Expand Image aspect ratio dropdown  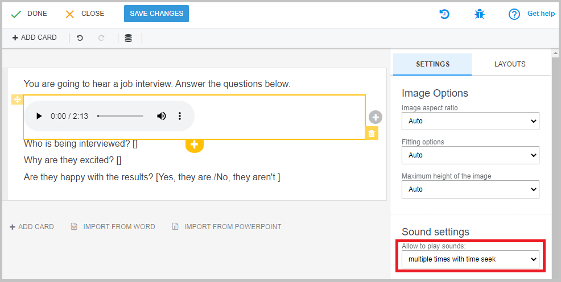coord(470,121)
